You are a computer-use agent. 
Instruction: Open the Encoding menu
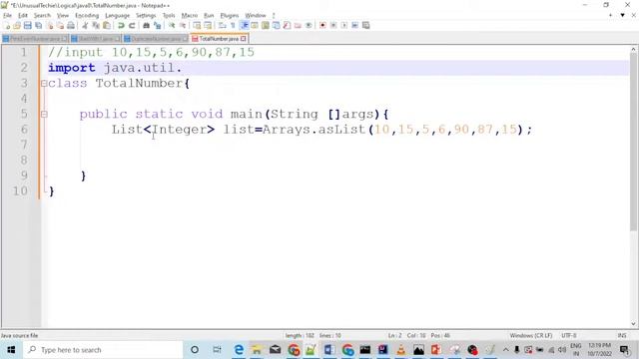[87, 16]
